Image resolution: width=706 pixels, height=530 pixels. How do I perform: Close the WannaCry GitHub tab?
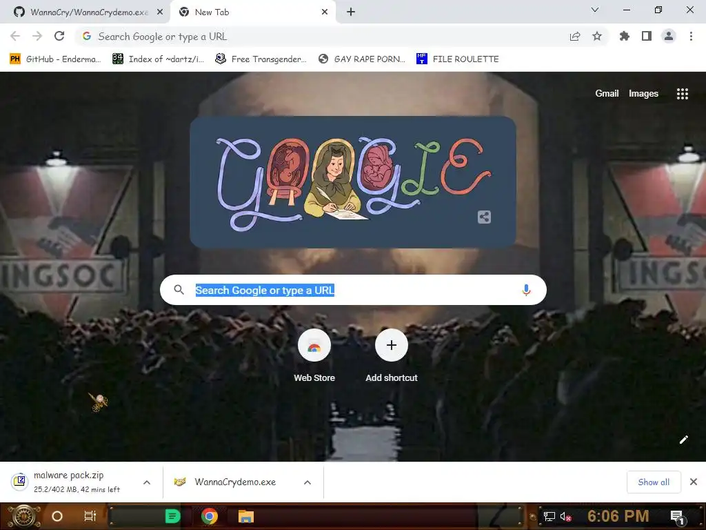(x=160, y=12)
